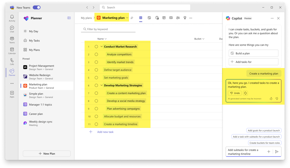Close the Copilot panel
This screenshot has width=290, height=168.
click(x=278, y=18)
